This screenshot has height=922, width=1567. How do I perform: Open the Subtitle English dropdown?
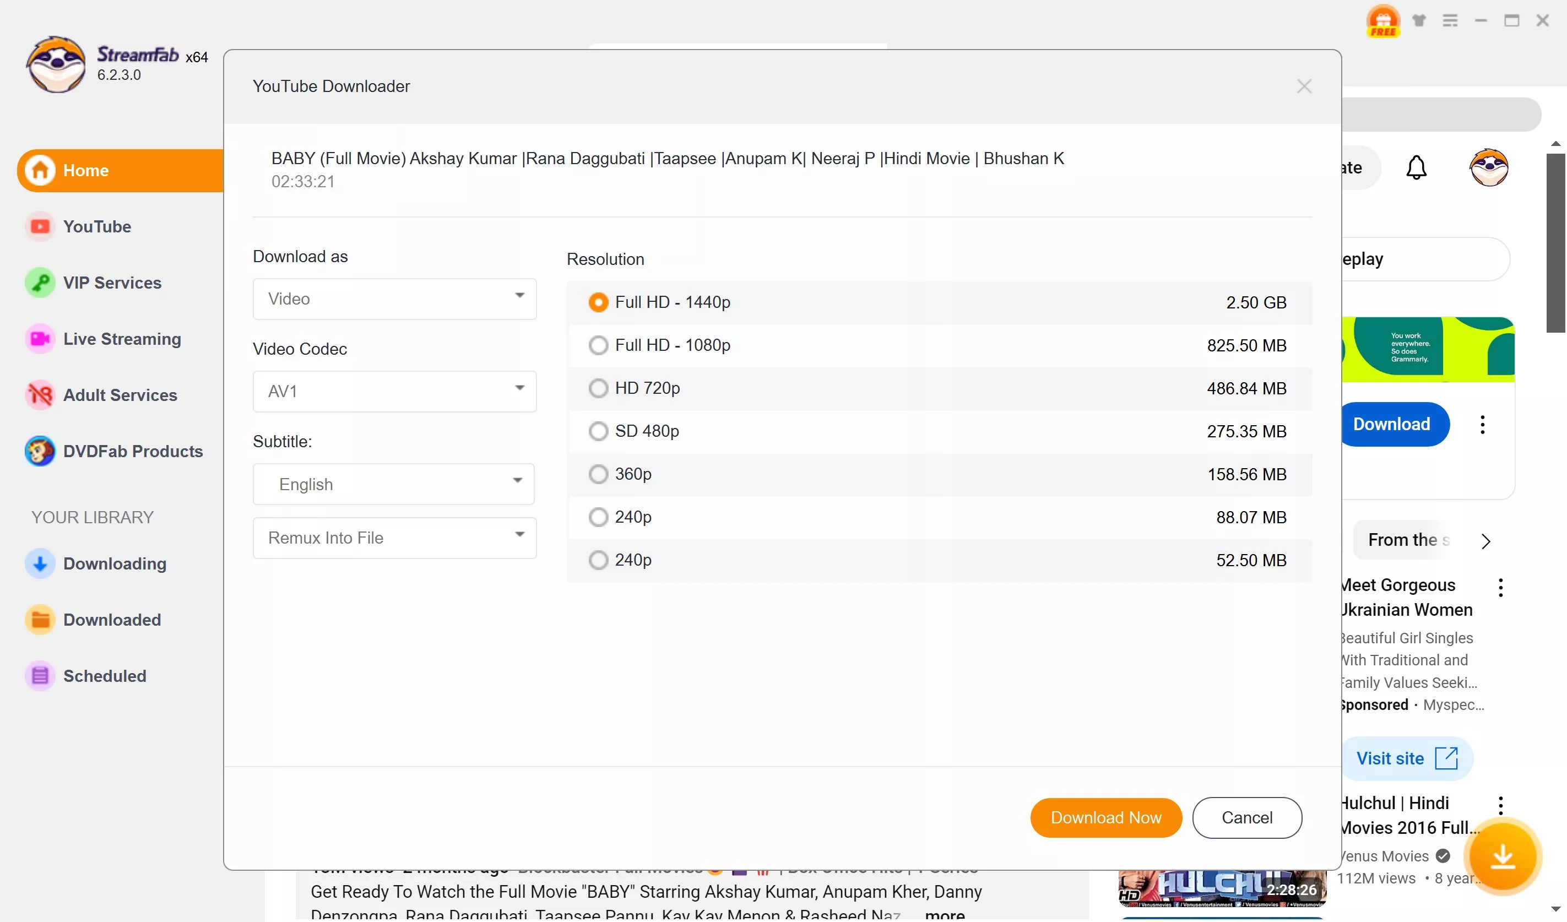pyautogui.click(x=393, y=484)
